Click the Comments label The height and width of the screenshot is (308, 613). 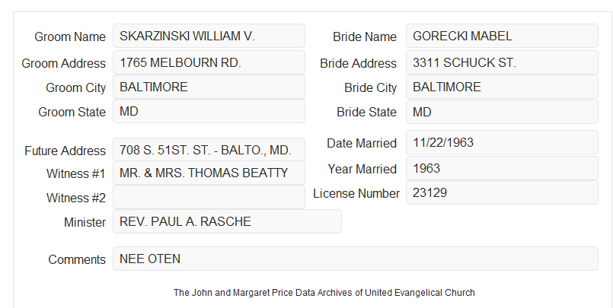point(77,259)
